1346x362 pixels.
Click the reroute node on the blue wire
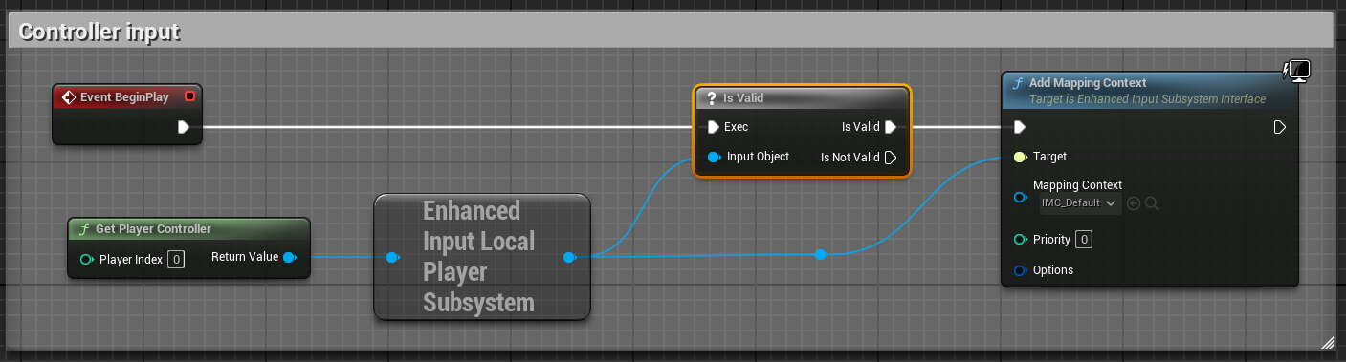(x=820, y=254)
